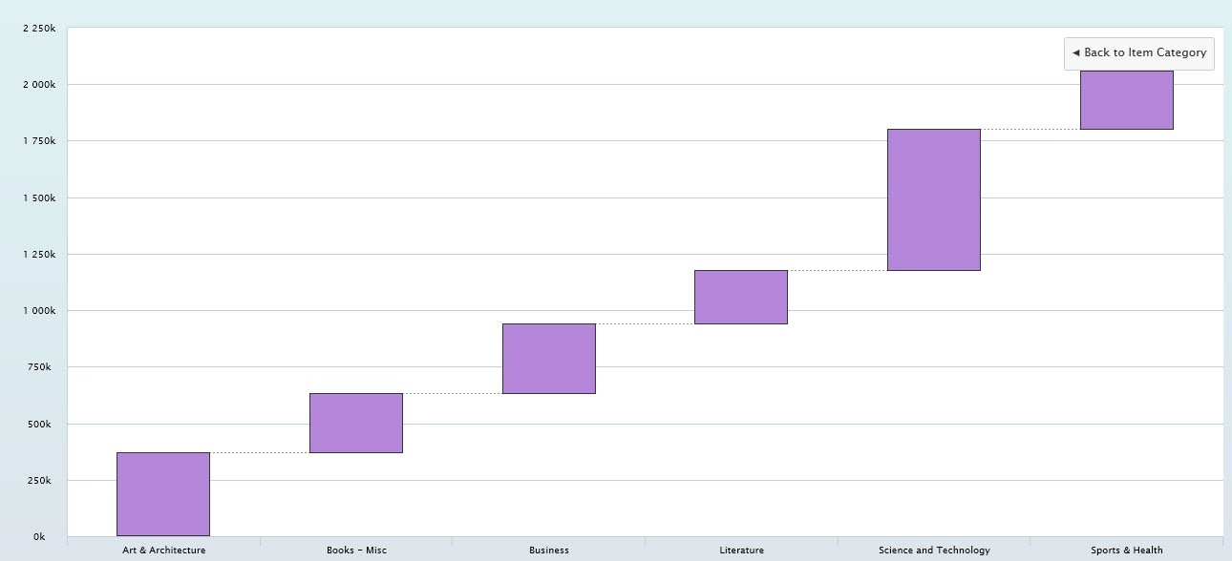
Task: Click the 0k y-axis label
Action: coord(39,537)
